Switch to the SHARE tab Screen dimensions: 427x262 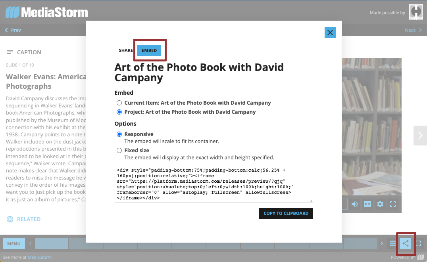(x=126, y=50)
